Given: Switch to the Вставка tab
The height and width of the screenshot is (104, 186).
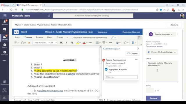Looking at the screenshot, I should coord(39,37).
